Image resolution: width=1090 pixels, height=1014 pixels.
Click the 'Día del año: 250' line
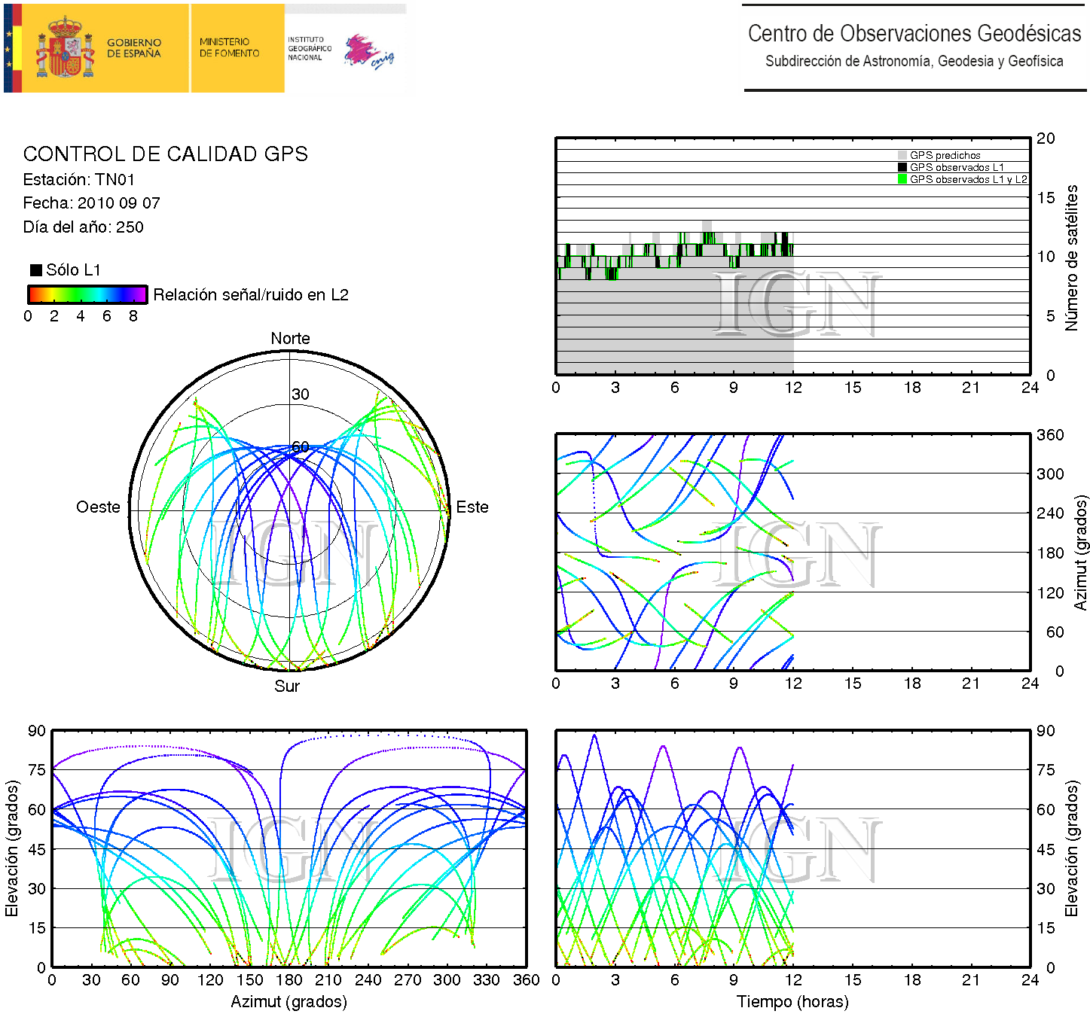[84, 227]
